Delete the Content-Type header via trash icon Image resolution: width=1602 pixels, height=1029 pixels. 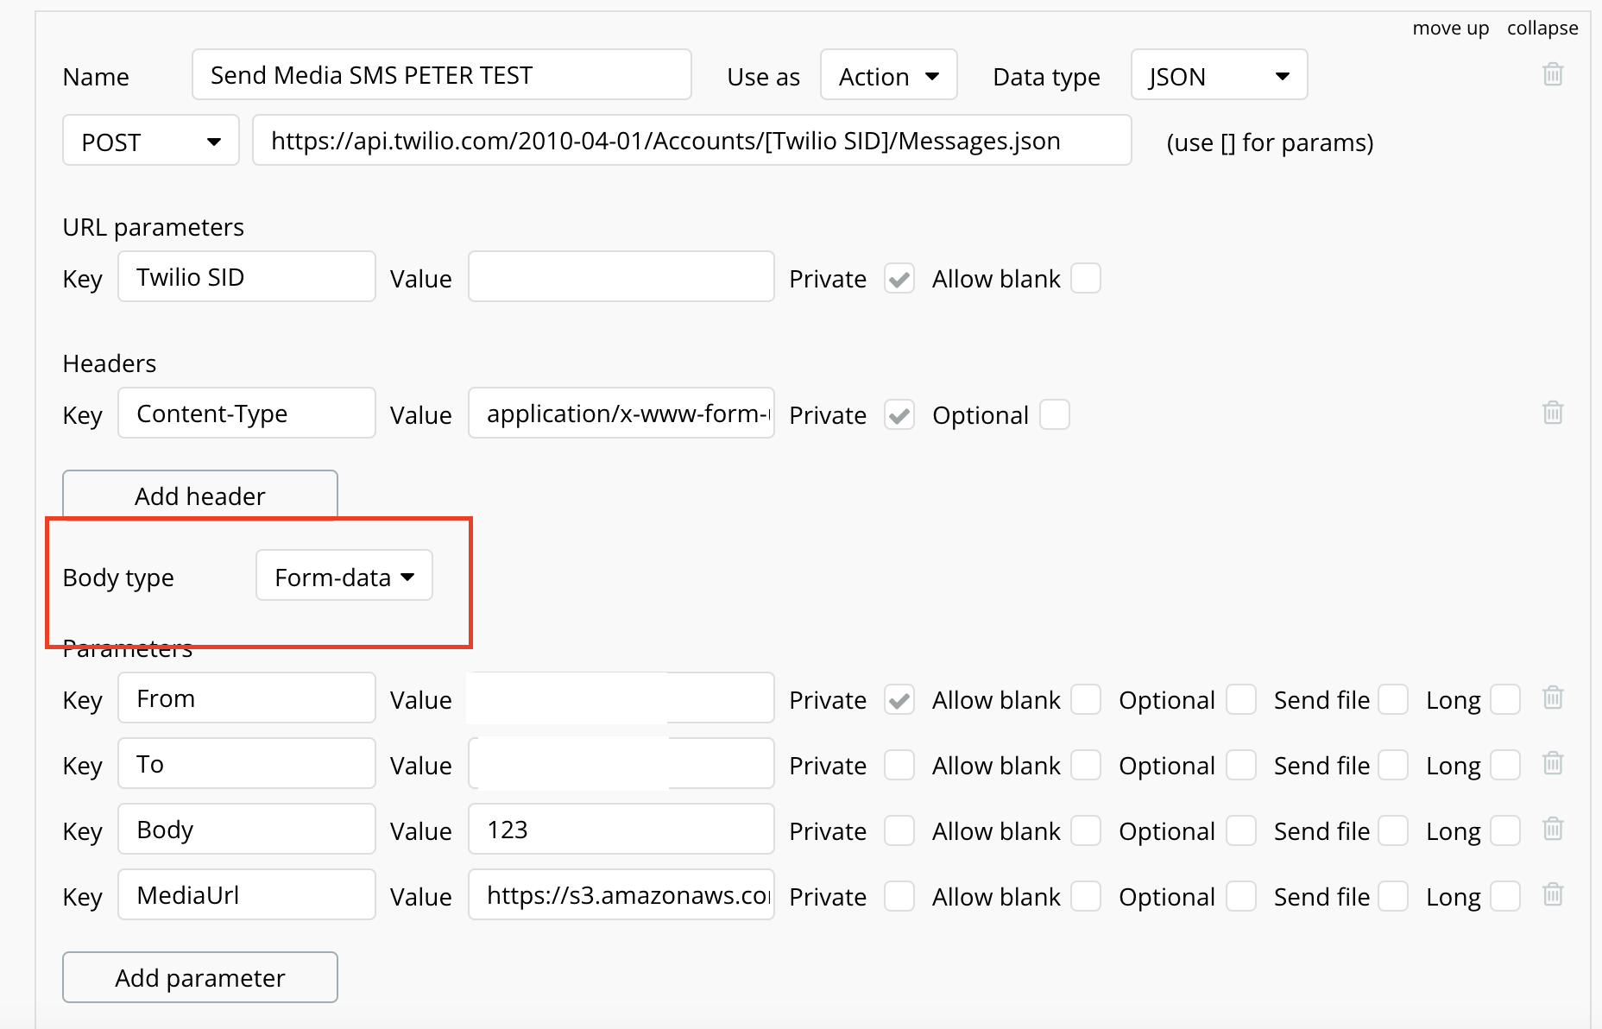[1553, 413]
